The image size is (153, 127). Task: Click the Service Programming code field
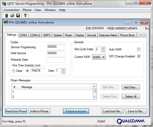coord(56,47)
